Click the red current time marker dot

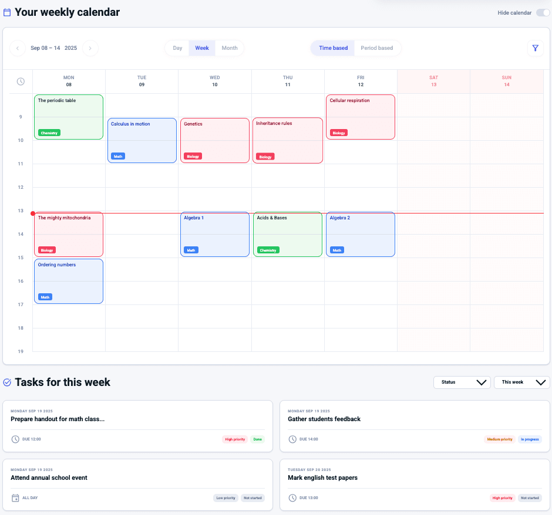tap(33, 214)
